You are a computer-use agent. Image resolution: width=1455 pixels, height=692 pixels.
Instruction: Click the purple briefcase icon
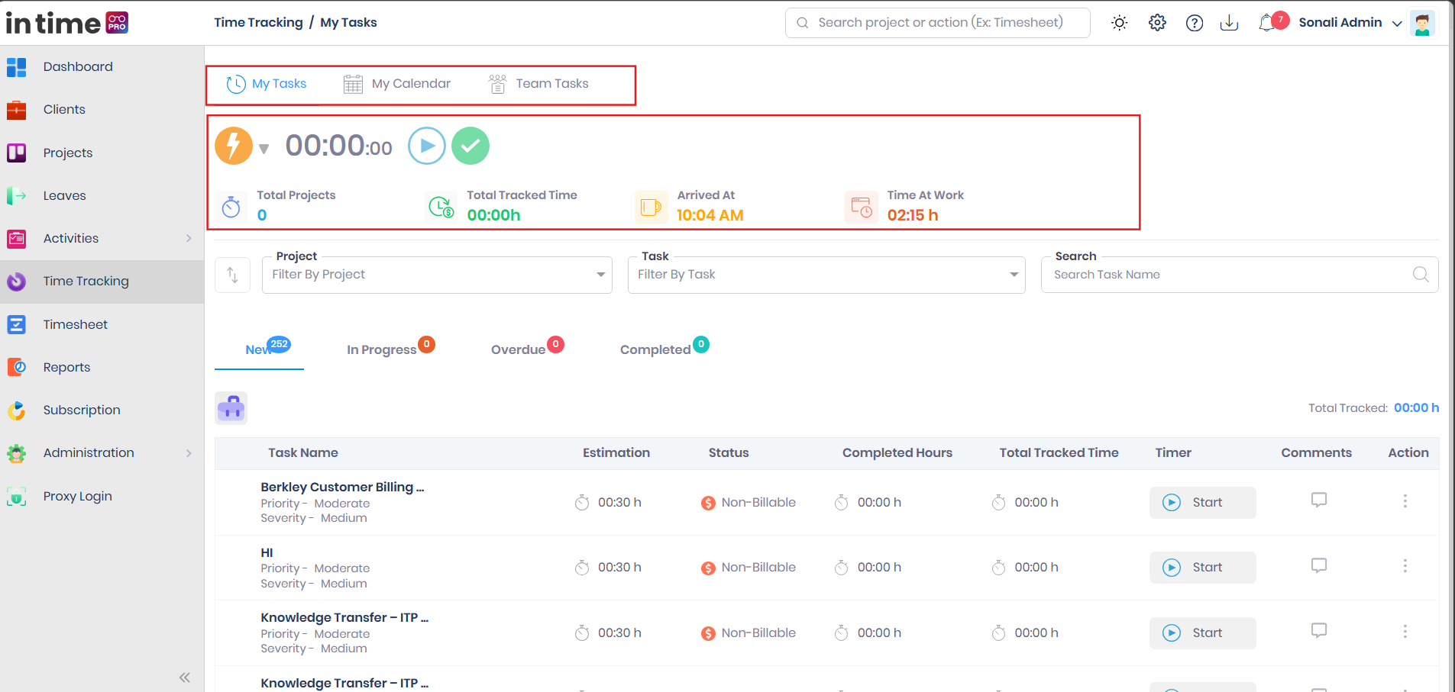click(231, 408)
